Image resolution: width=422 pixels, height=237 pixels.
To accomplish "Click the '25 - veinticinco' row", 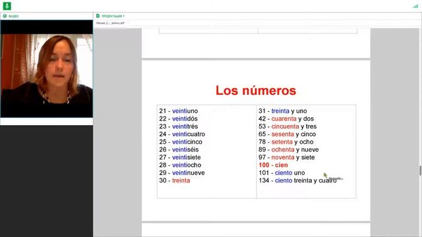I will pos(181,142).
